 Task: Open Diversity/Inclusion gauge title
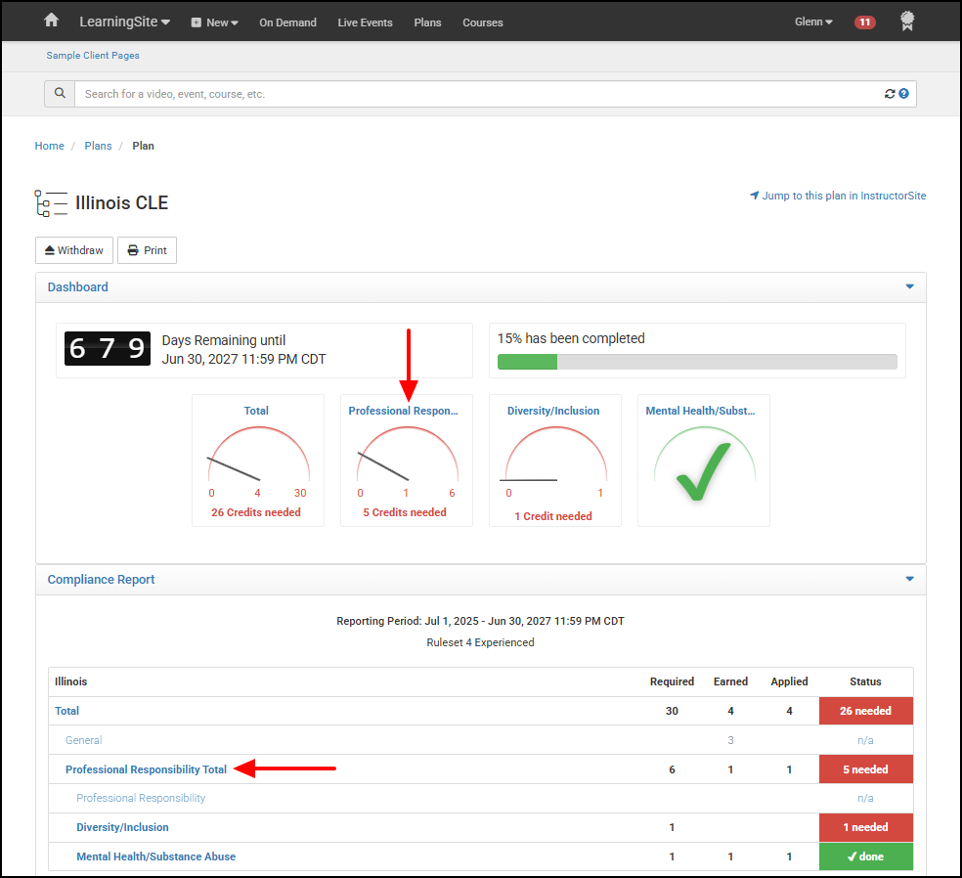coord(553,411)
